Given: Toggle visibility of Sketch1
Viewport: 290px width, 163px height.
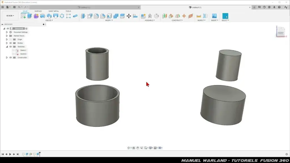Looking at the screenshot, I should [14, 50].
